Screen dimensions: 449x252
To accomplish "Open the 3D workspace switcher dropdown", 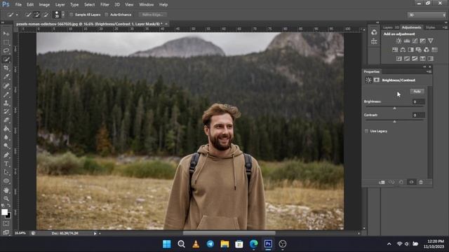I will 427,15.
